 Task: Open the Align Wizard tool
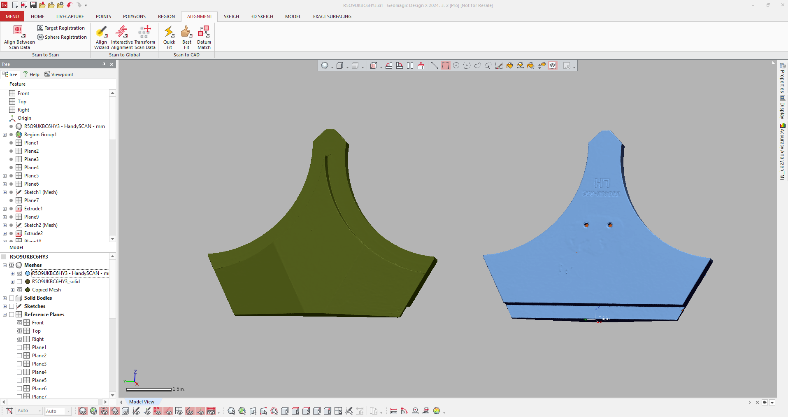[102, 37]
